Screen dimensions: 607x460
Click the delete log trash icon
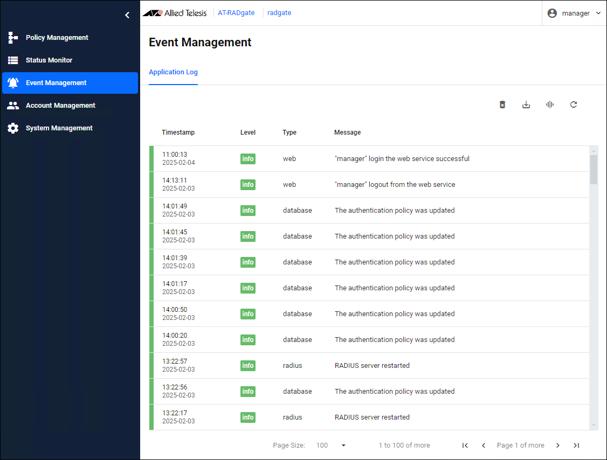pyautogui.click(x=502, y=104)
